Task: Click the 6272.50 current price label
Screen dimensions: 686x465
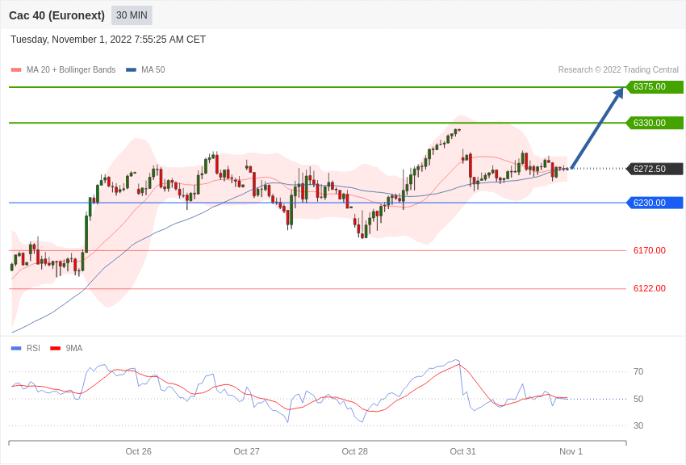Action: pyautogui.click(x=655, y=169)
